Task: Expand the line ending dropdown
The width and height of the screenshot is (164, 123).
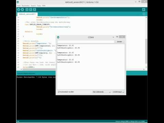Action: pos(102,92)
